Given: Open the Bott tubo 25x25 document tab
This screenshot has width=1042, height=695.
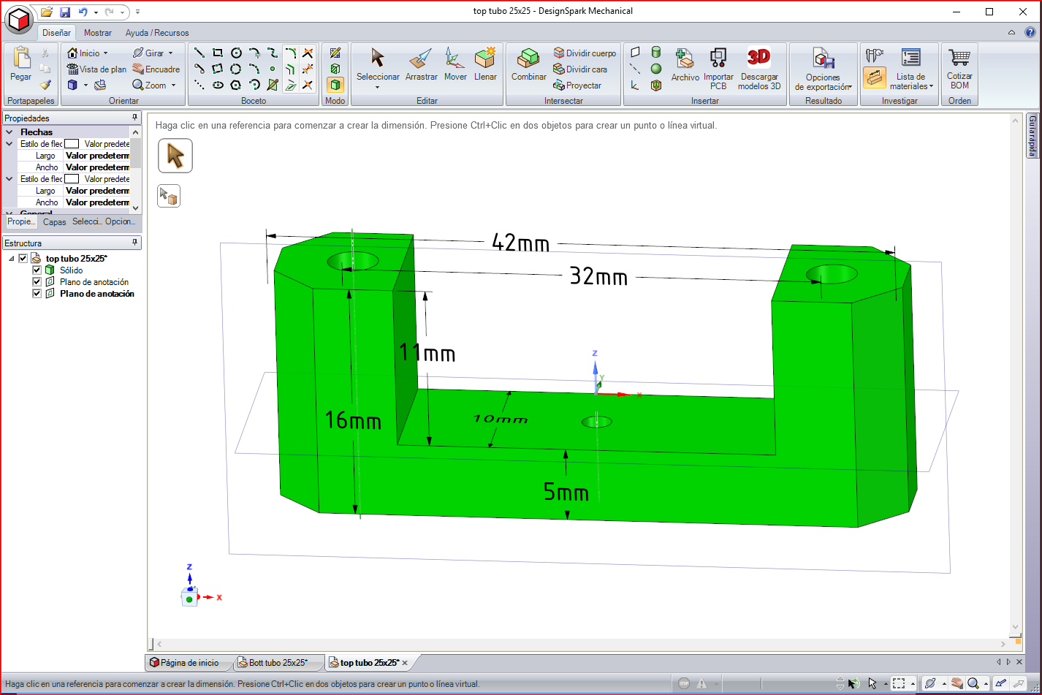Looking at the screenshot, I should point(278,663).
